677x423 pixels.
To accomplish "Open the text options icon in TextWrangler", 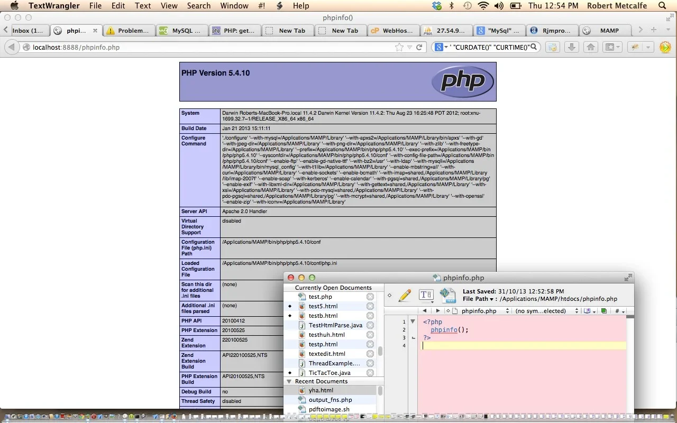I will coord(426,295).
